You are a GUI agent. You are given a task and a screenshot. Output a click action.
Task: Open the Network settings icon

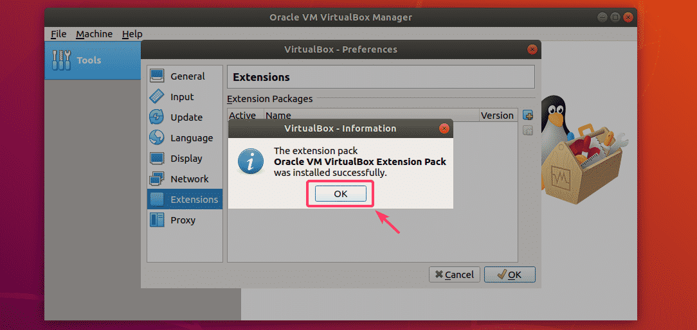click(x=157, y=179)
